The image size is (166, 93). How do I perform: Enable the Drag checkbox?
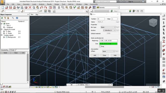(100, 47)
